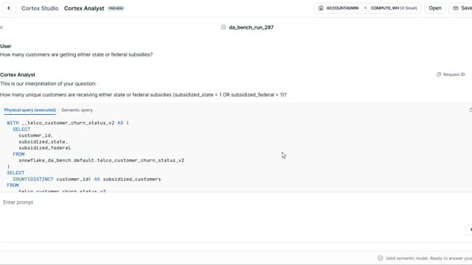Click the PREVIEW badge beside Cortex Analyst

116,8
